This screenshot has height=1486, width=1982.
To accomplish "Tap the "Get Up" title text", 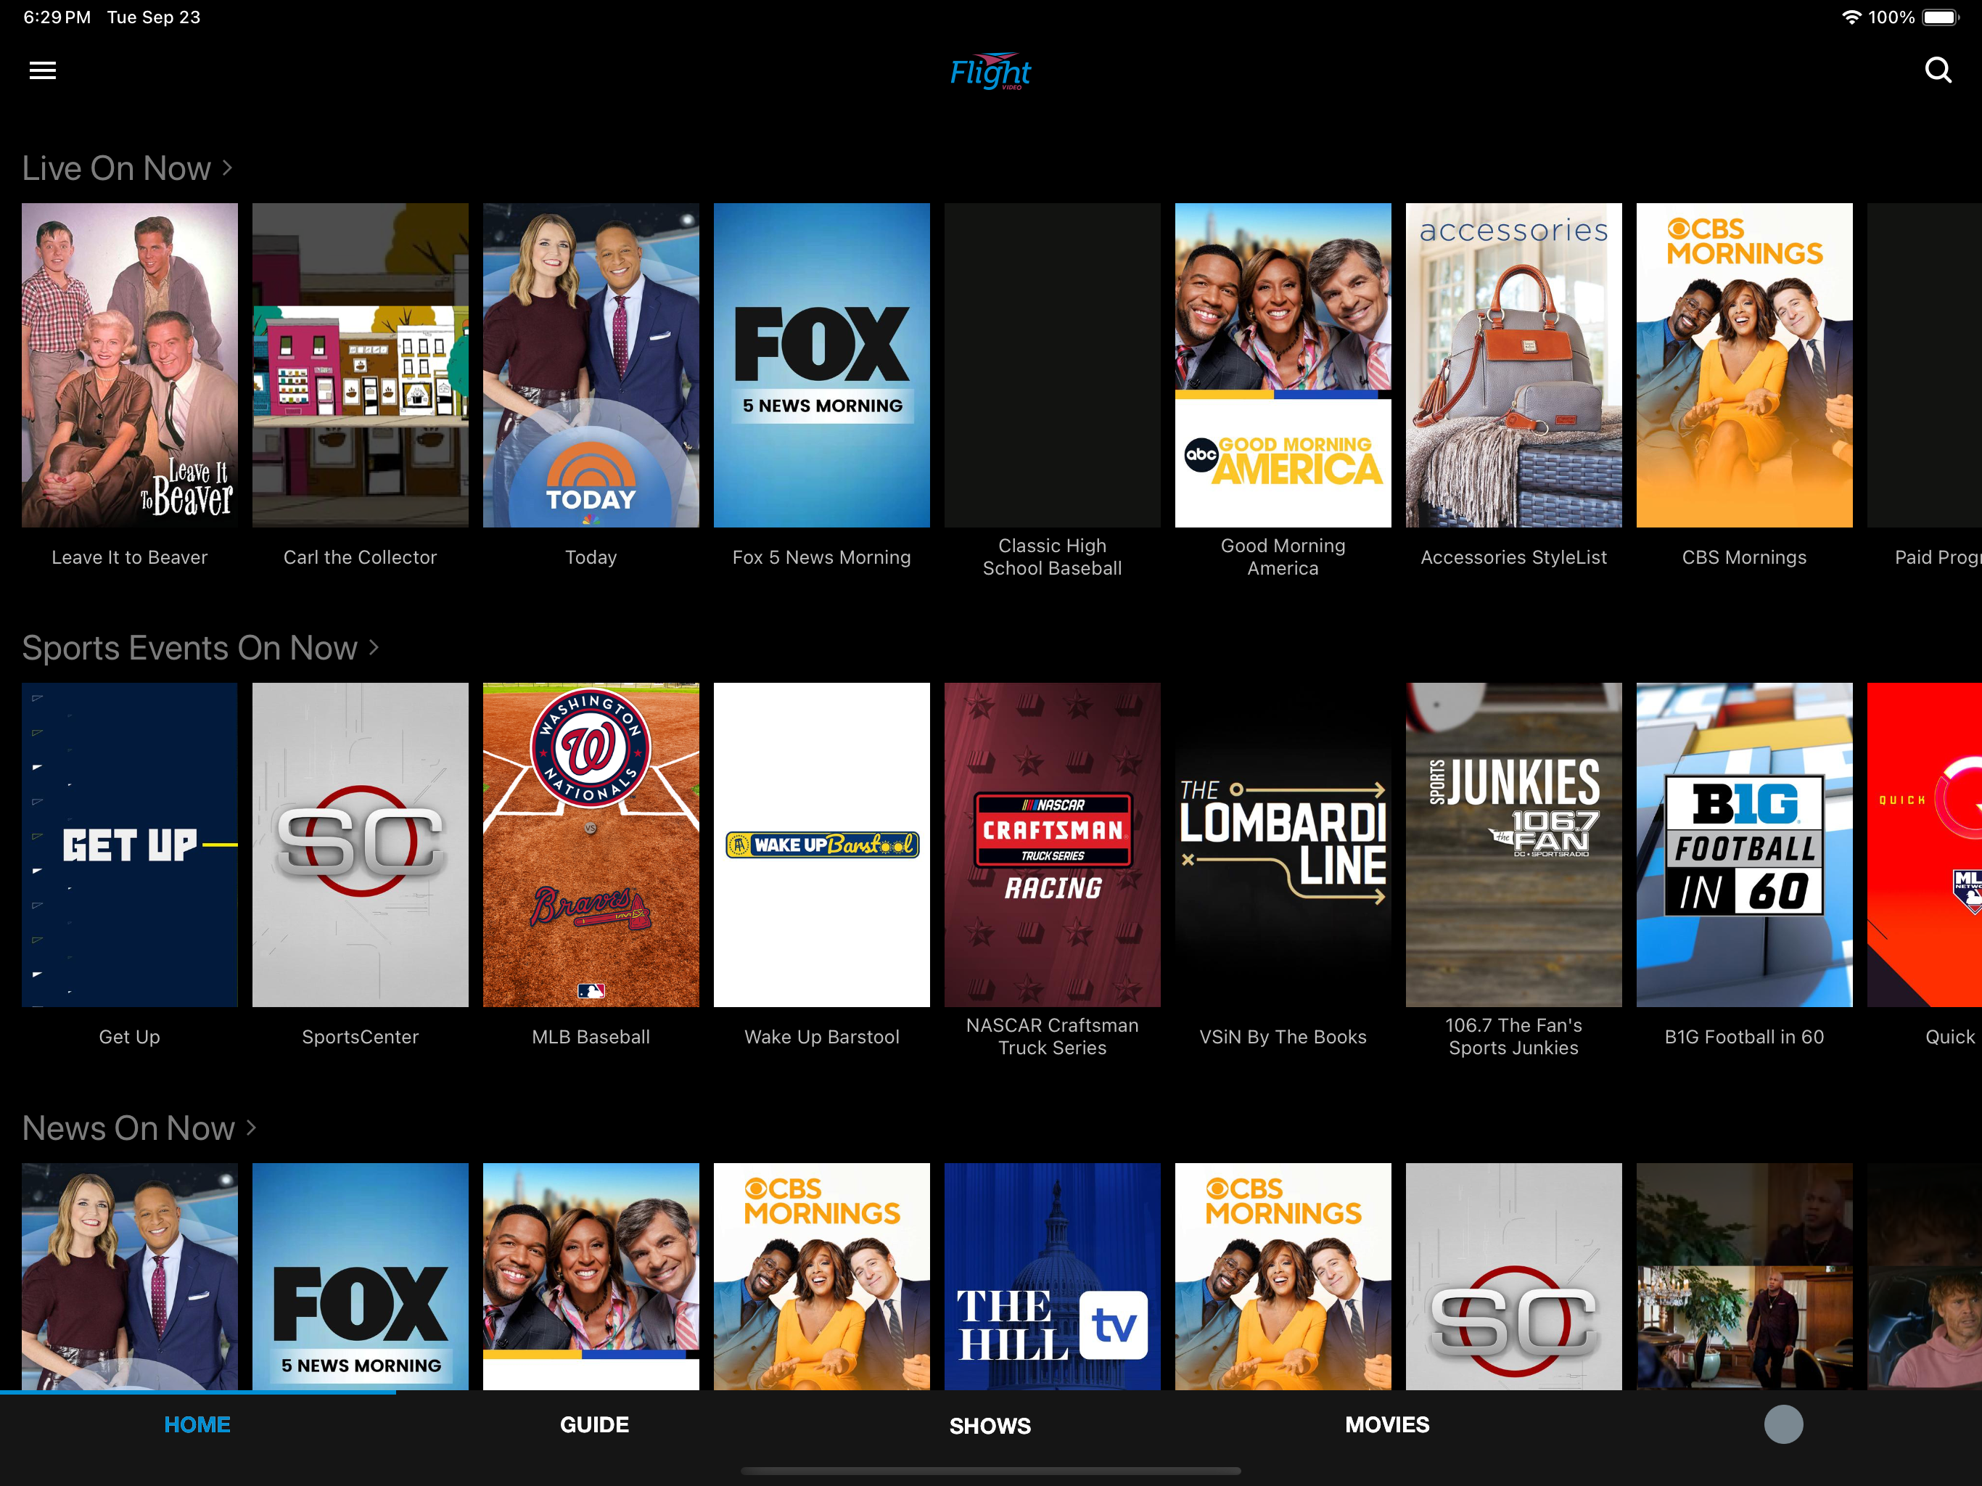I will coord(130,1037).
